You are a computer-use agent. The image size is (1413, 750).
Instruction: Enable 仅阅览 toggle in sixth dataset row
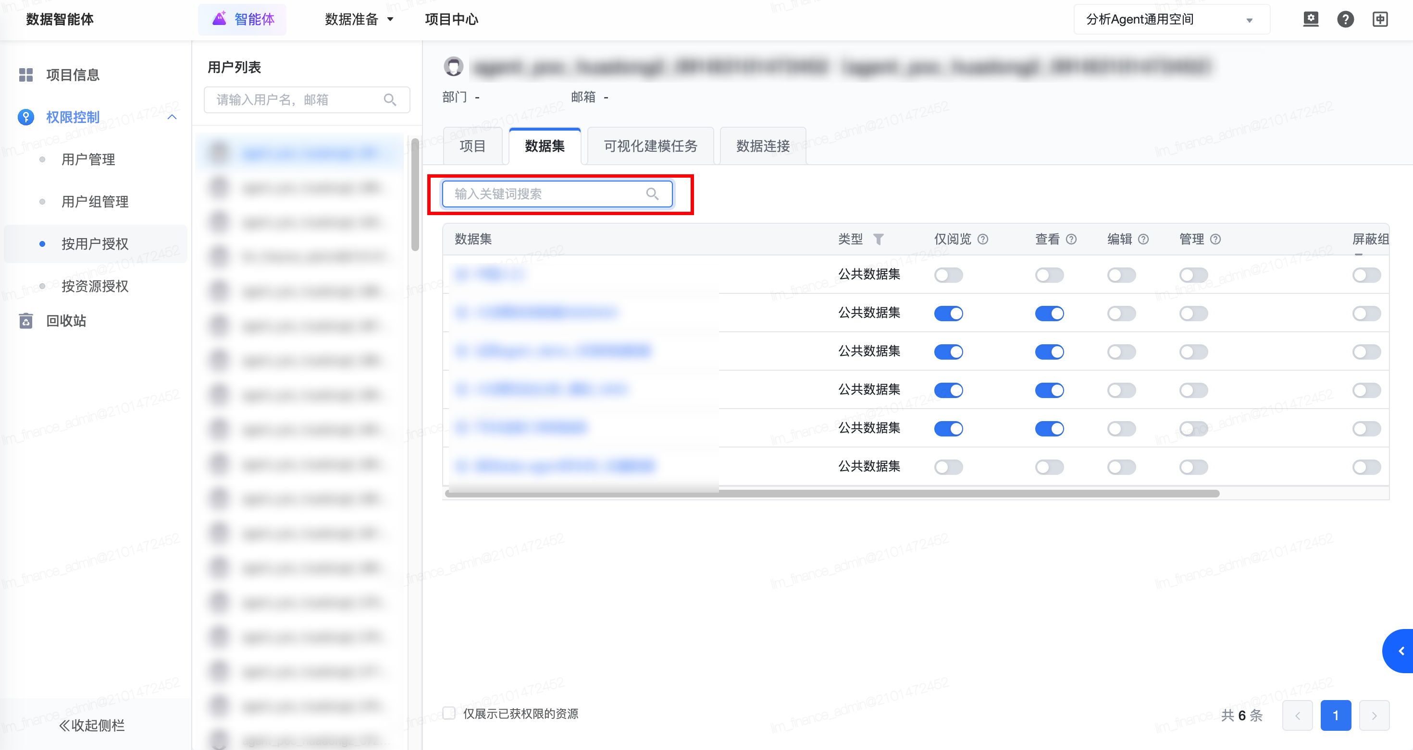coord(948,467)
